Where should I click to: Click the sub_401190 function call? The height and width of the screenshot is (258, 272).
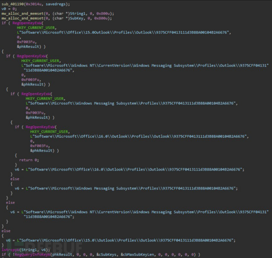pos(13,4)
